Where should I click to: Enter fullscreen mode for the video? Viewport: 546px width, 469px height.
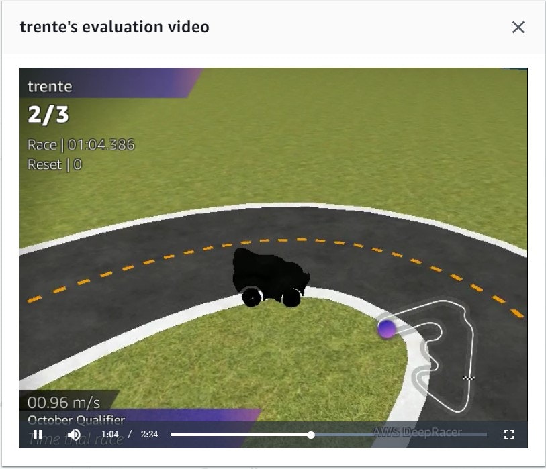(509, 435)
